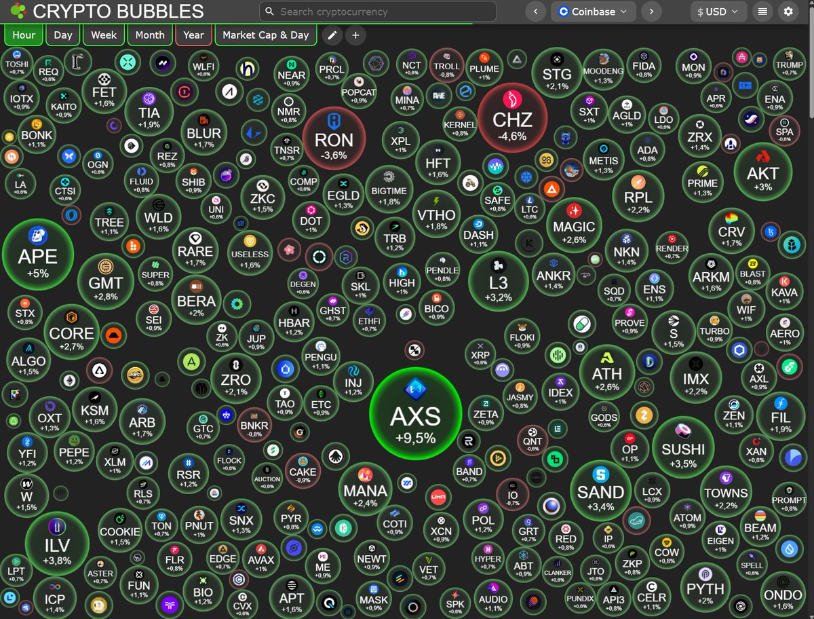Viewport: 814px width, 619px height.
Task: Add a new chart with plus button
Action: pos(355,35)
